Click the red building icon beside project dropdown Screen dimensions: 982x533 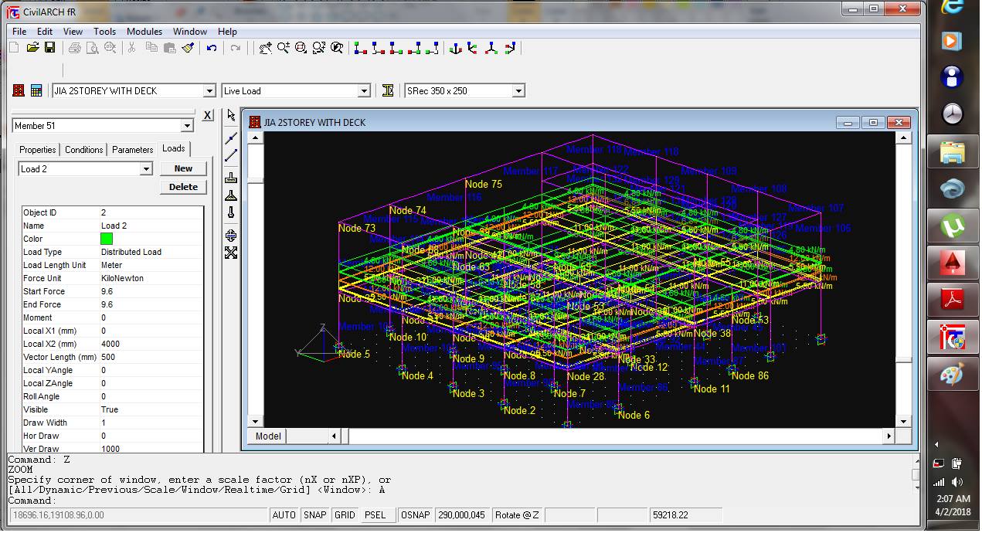click(19, 91)
